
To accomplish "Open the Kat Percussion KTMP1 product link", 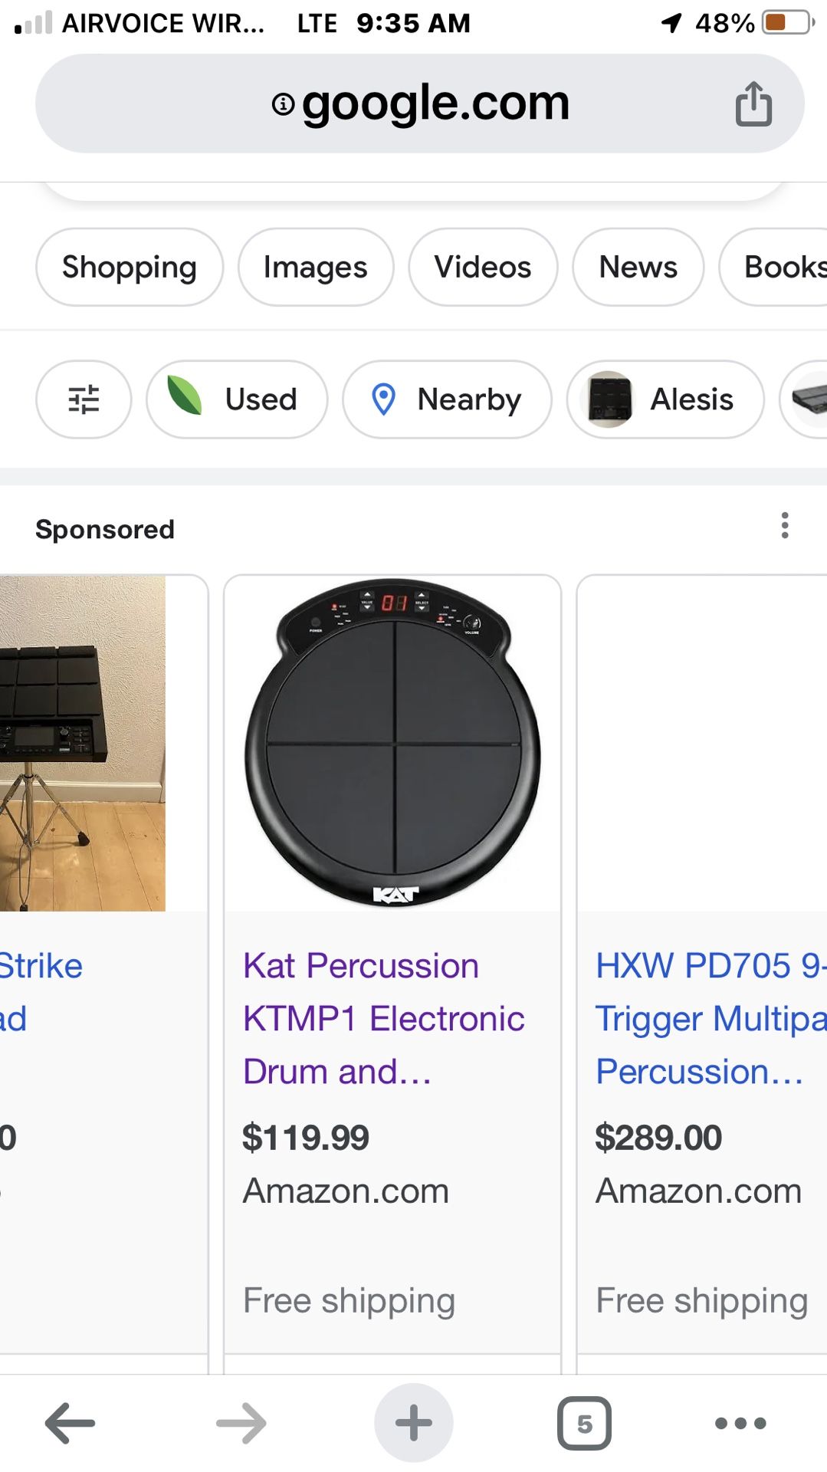I will tap(383, 1018).
